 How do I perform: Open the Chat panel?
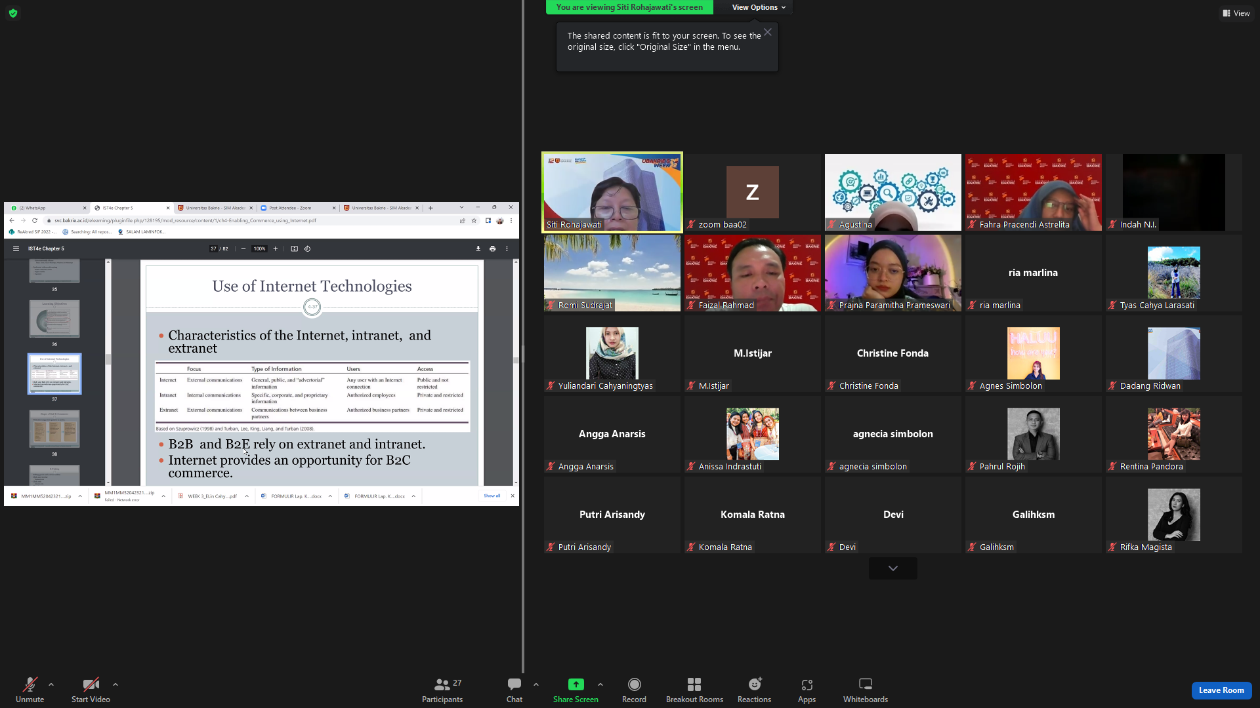[514, 690]
